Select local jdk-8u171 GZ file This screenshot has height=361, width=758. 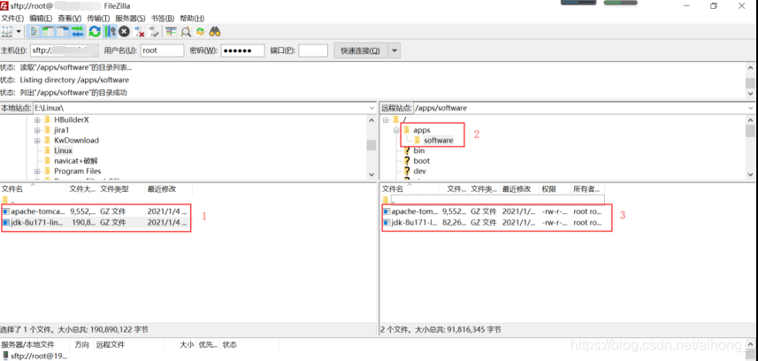[x=96, y=223]
